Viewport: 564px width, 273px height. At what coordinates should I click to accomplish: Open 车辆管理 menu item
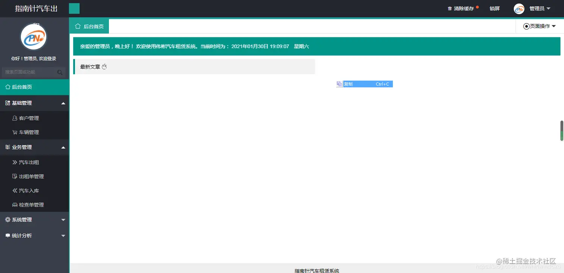pos(34,132)
